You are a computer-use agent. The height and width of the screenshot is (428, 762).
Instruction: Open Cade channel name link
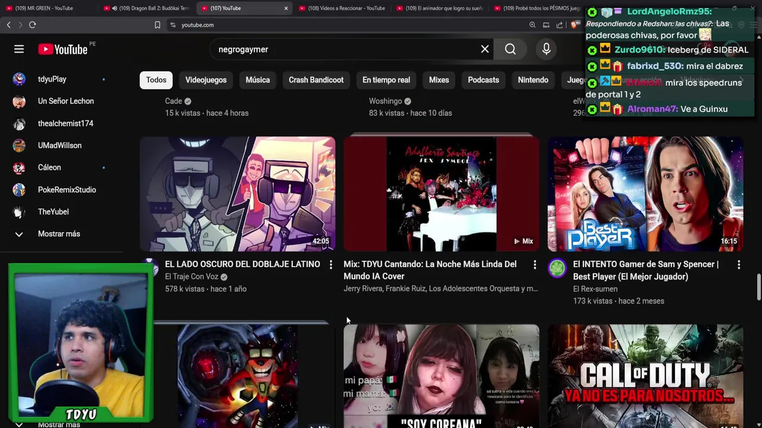pos(173,101)
